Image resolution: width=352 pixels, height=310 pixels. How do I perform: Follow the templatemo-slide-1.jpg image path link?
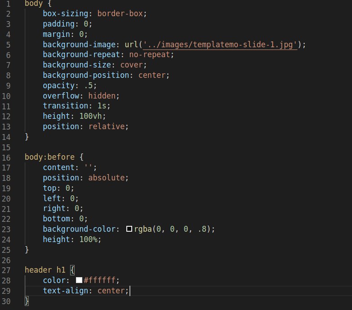(220, 45)
